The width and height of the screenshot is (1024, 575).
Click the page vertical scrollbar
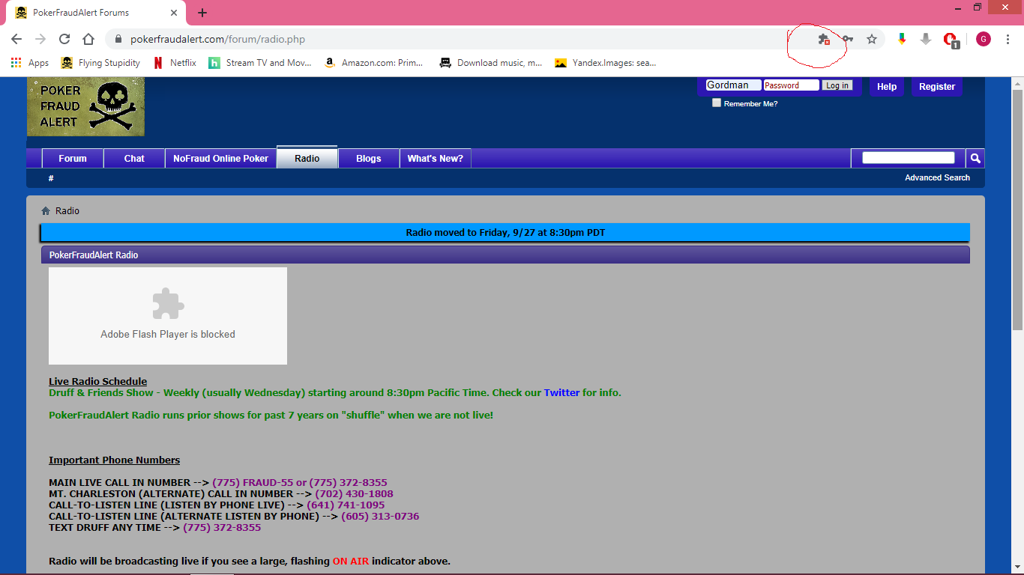point(1017,211)
